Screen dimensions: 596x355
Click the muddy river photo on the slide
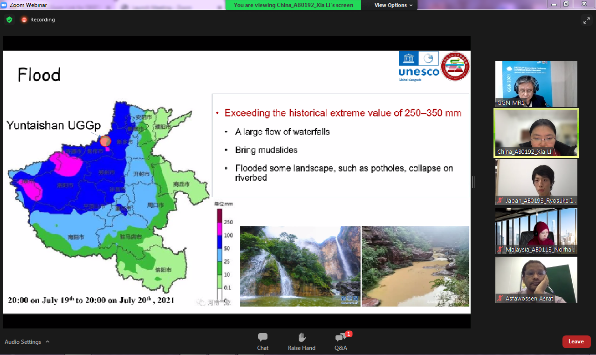pyautogui.click(x=415, y=266)
